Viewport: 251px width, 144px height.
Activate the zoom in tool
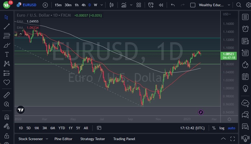[6, 104]
